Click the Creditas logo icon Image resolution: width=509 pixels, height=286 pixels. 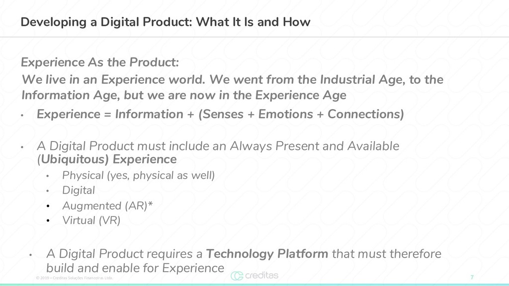pos(237,276)
